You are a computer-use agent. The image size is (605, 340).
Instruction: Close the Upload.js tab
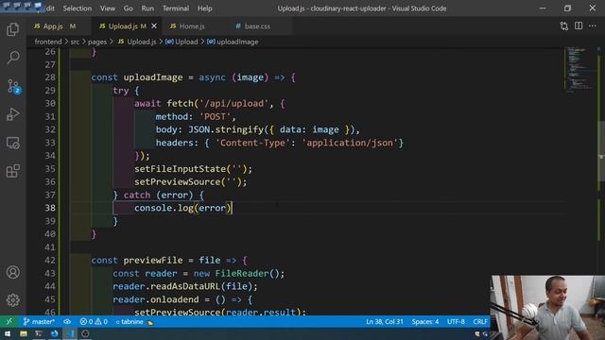(154, 26)
